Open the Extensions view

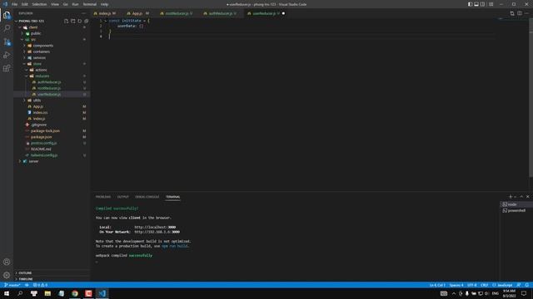click(7, 68)
